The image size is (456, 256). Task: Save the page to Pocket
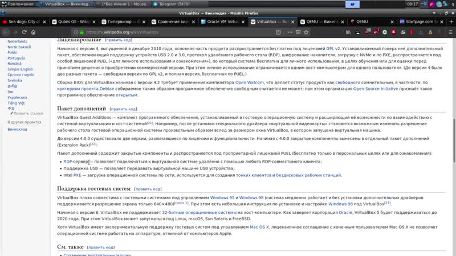pos(298,32)
